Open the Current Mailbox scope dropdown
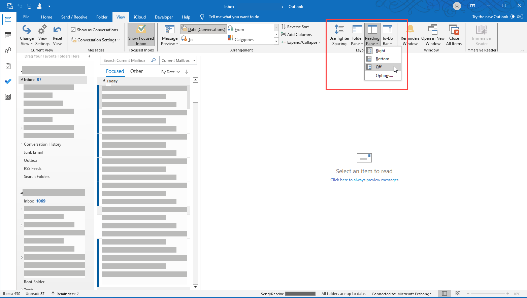 (x=178, y=60)
